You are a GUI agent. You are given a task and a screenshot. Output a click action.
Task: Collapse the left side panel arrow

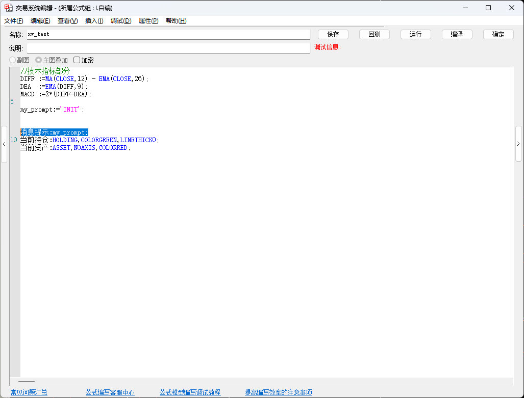tap(4, 144)
